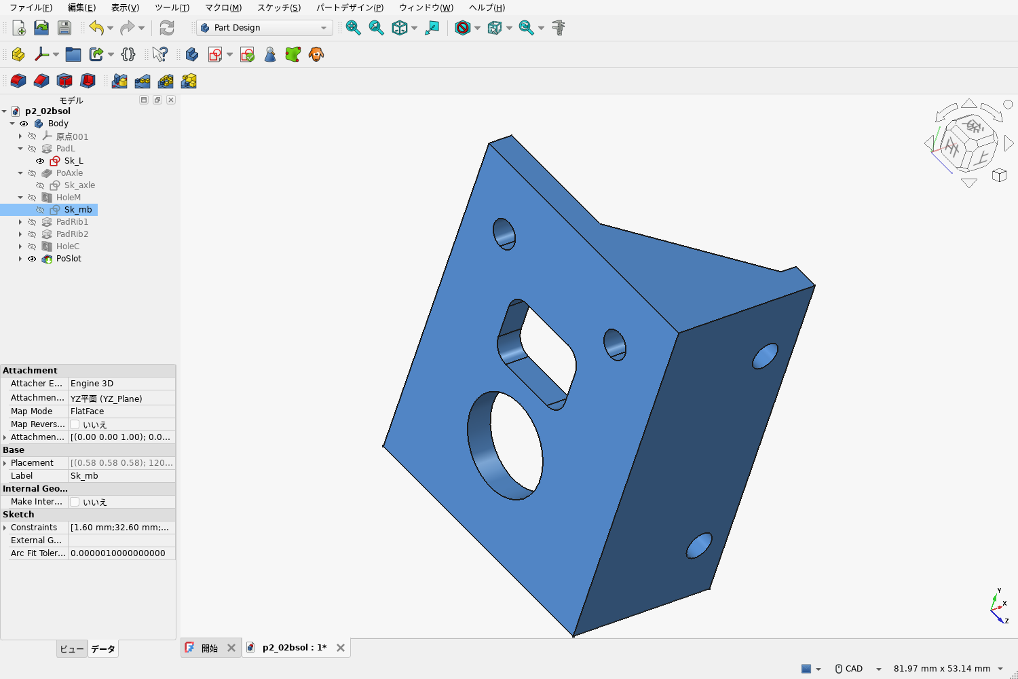This screenshot has height=679, width=1018.
Task: Click the MultiTransform icon
Action: pyautogui.click(x=189, y=81)
